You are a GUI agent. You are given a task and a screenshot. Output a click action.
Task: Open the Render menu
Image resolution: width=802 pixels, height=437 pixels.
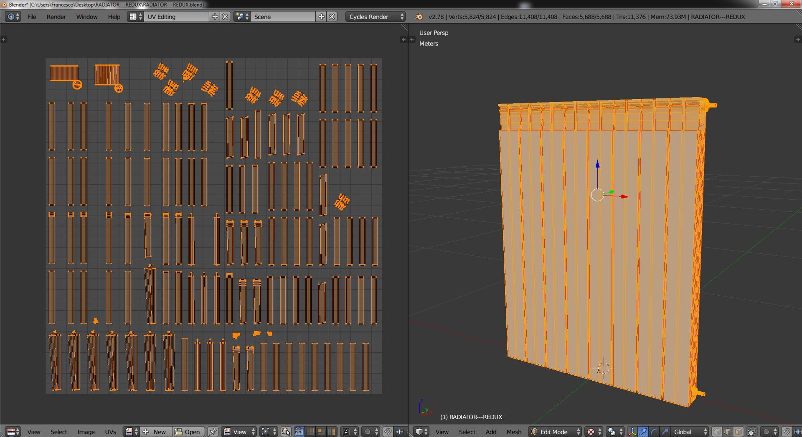point(56,17)
